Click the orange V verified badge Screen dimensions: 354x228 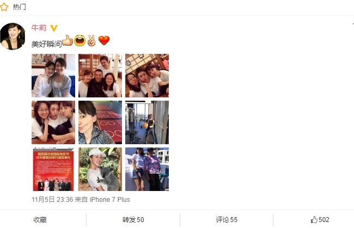54,28
